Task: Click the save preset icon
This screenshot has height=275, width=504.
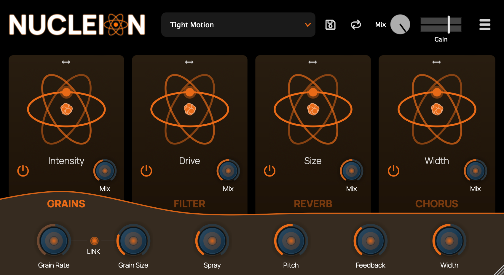Action: [x=330, y=25]
